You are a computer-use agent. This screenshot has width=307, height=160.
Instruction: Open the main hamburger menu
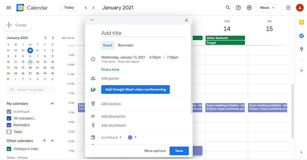[x=8, y=8]
